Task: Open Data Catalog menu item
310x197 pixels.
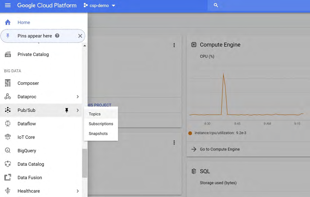Action: [31, 164]
